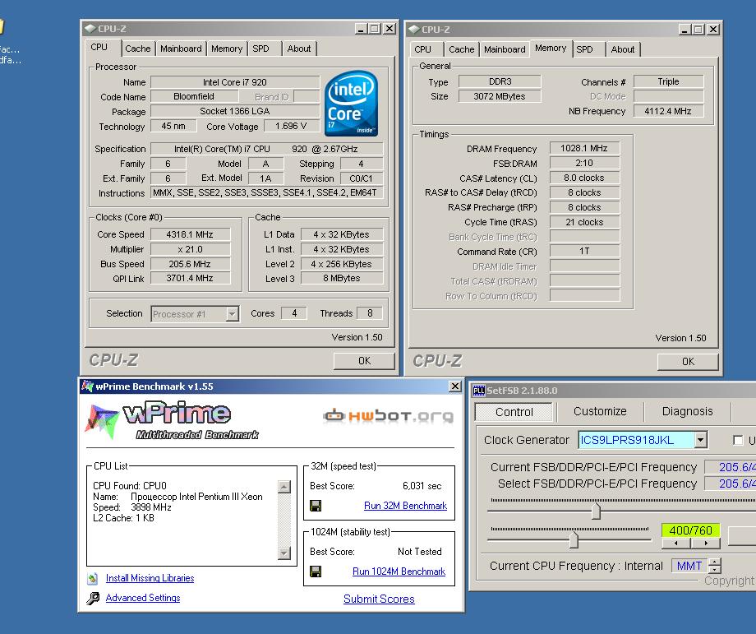The width and height of the screenshot is (756, 634).
Task: Minimize the right CPU-Z Memory window
Action: 685,30
